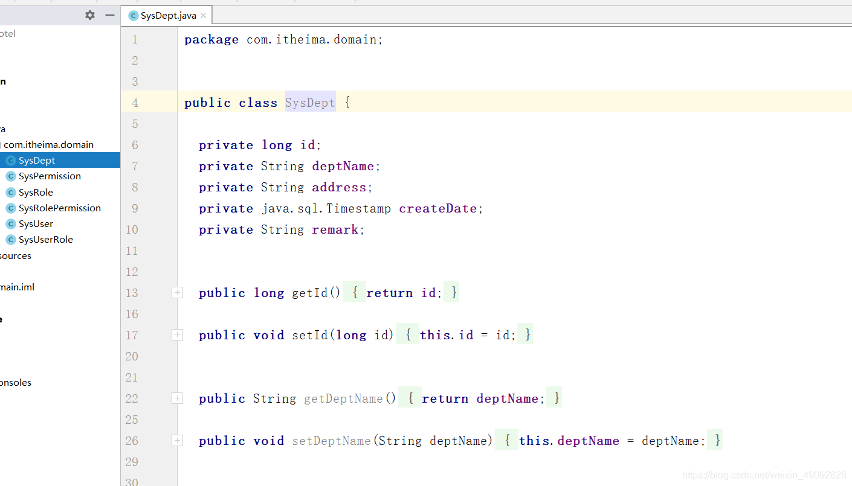Expand folded setId(long id) method
The height and width of the screenshot is (486, 852).
[177, 335]
